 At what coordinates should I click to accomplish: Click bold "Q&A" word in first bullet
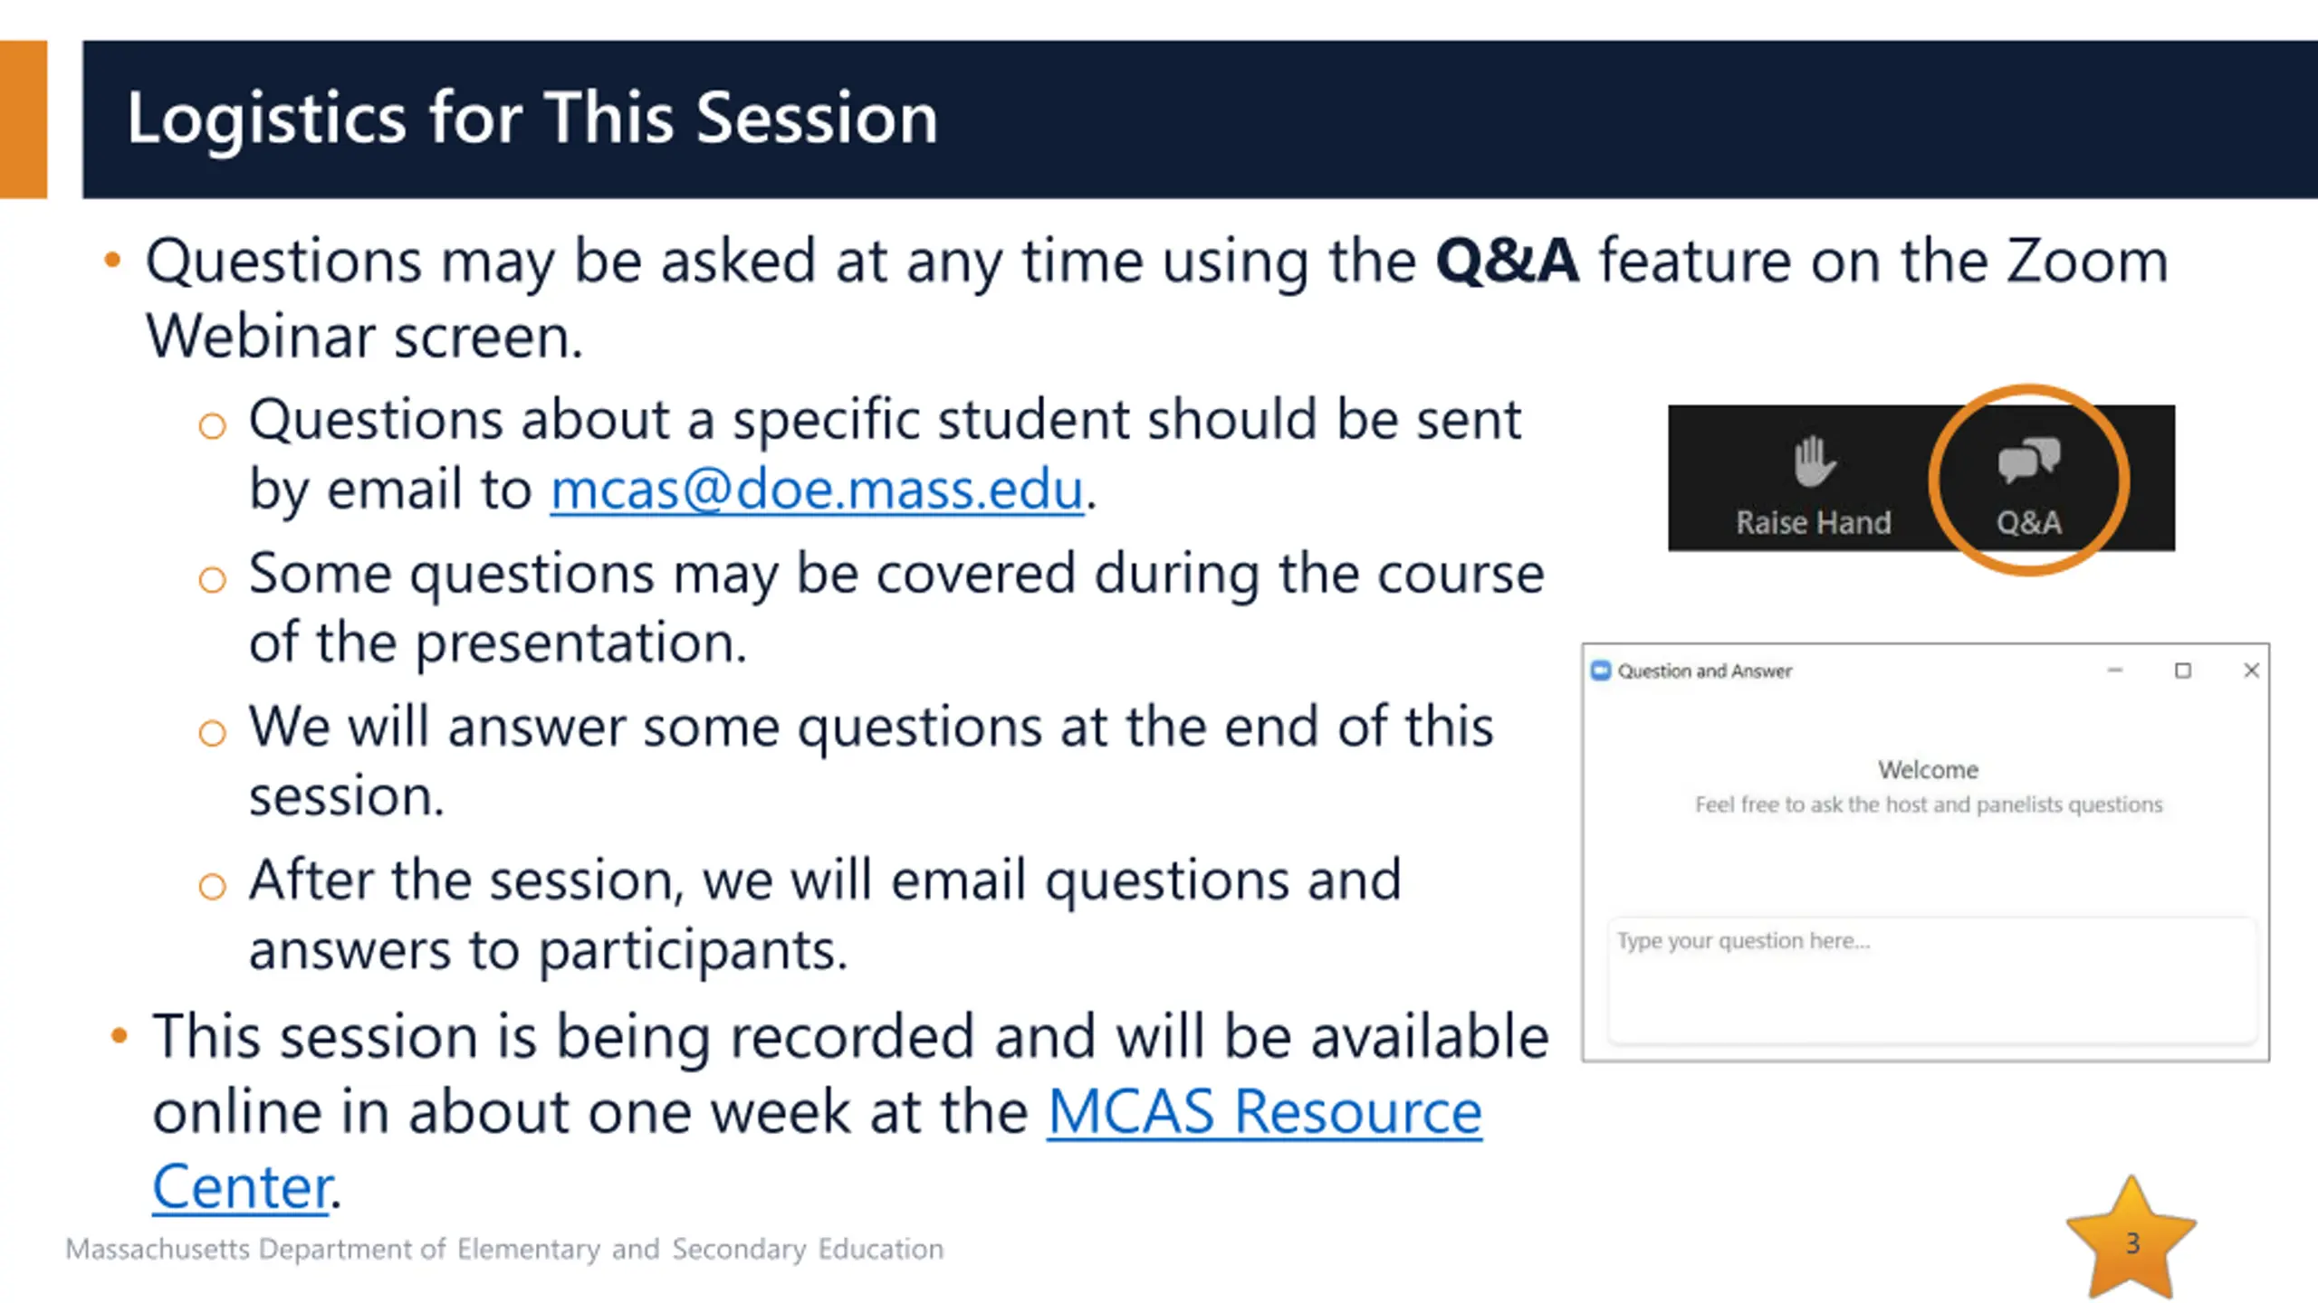tap(1507, 262)
